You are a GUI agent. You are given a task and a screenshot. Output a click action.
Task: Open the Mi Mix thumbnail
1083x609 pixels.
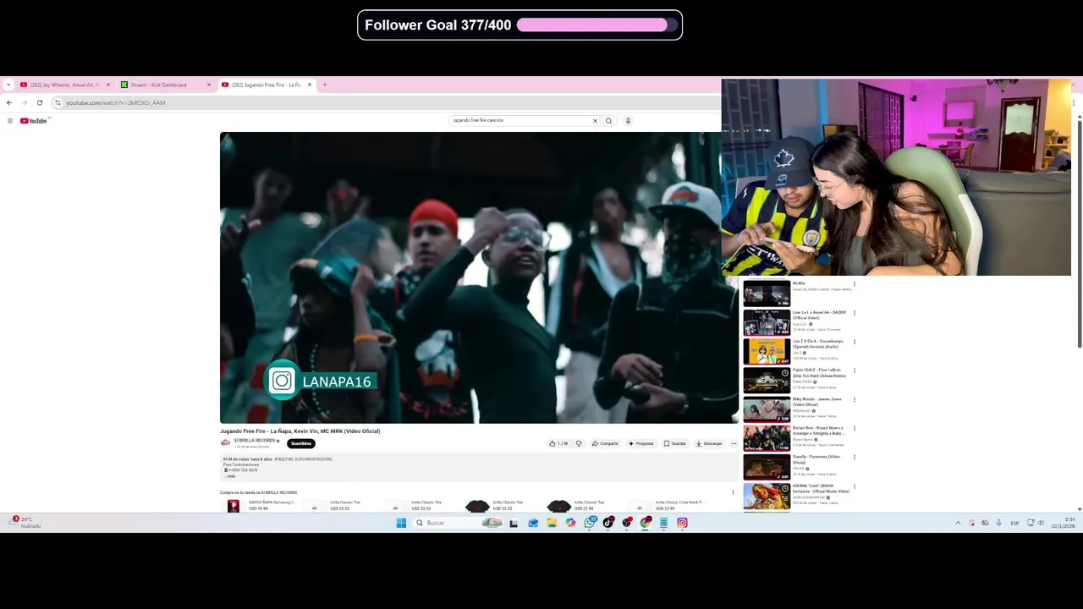tap(767, 294)
